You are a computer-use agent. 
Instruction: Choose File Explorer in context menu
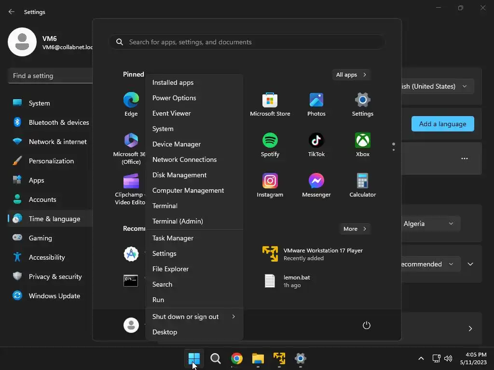[194, 269]
